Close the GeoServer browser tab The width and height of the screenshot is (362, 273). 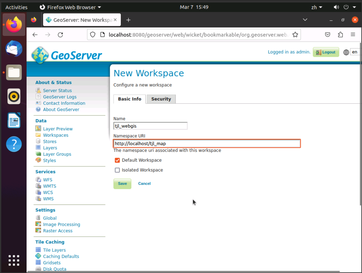pyautogui.click(x=115, y=20)
